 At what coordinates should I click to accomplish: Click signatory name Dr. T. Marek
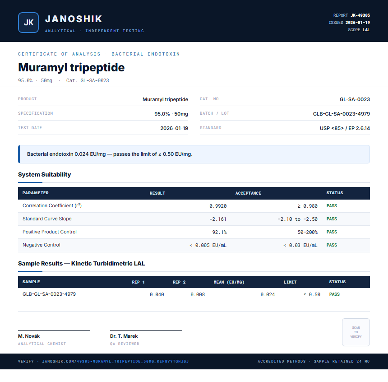click(124, 336)
